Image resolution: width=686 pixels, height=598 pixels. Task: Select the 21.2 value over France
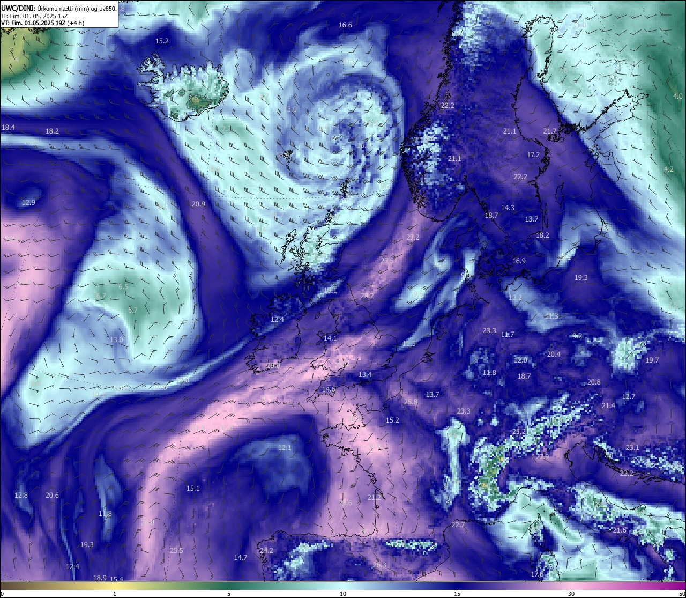click(374, 498)
